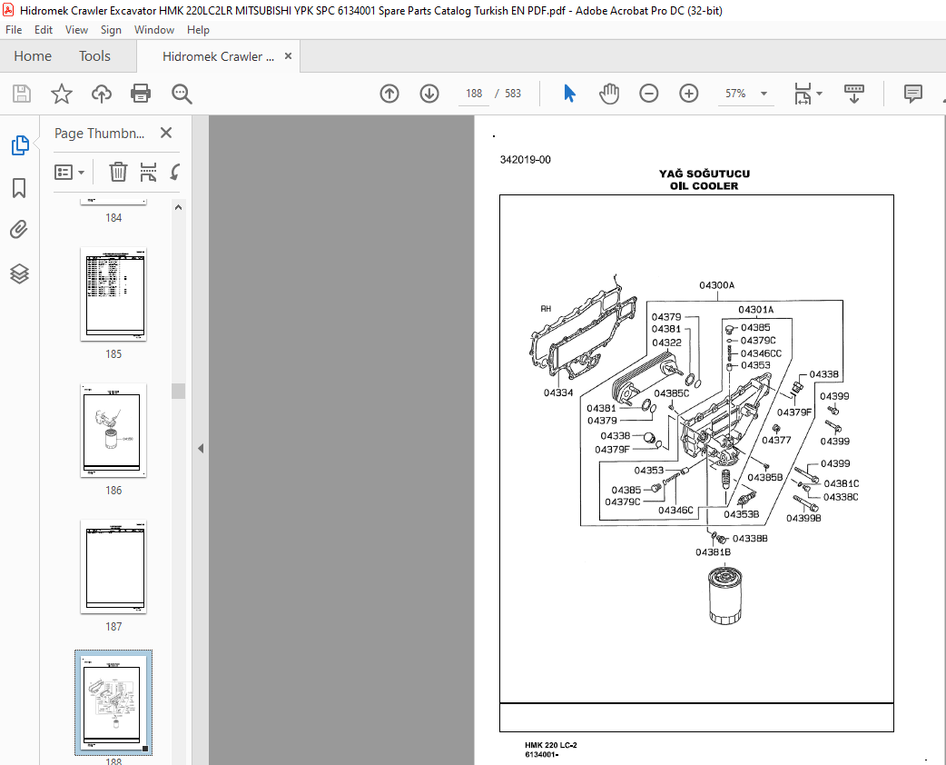Viewport: 946px width, 765px height.
Task: Open the Page Thumbnails panel icon
Action: [19, 145]
